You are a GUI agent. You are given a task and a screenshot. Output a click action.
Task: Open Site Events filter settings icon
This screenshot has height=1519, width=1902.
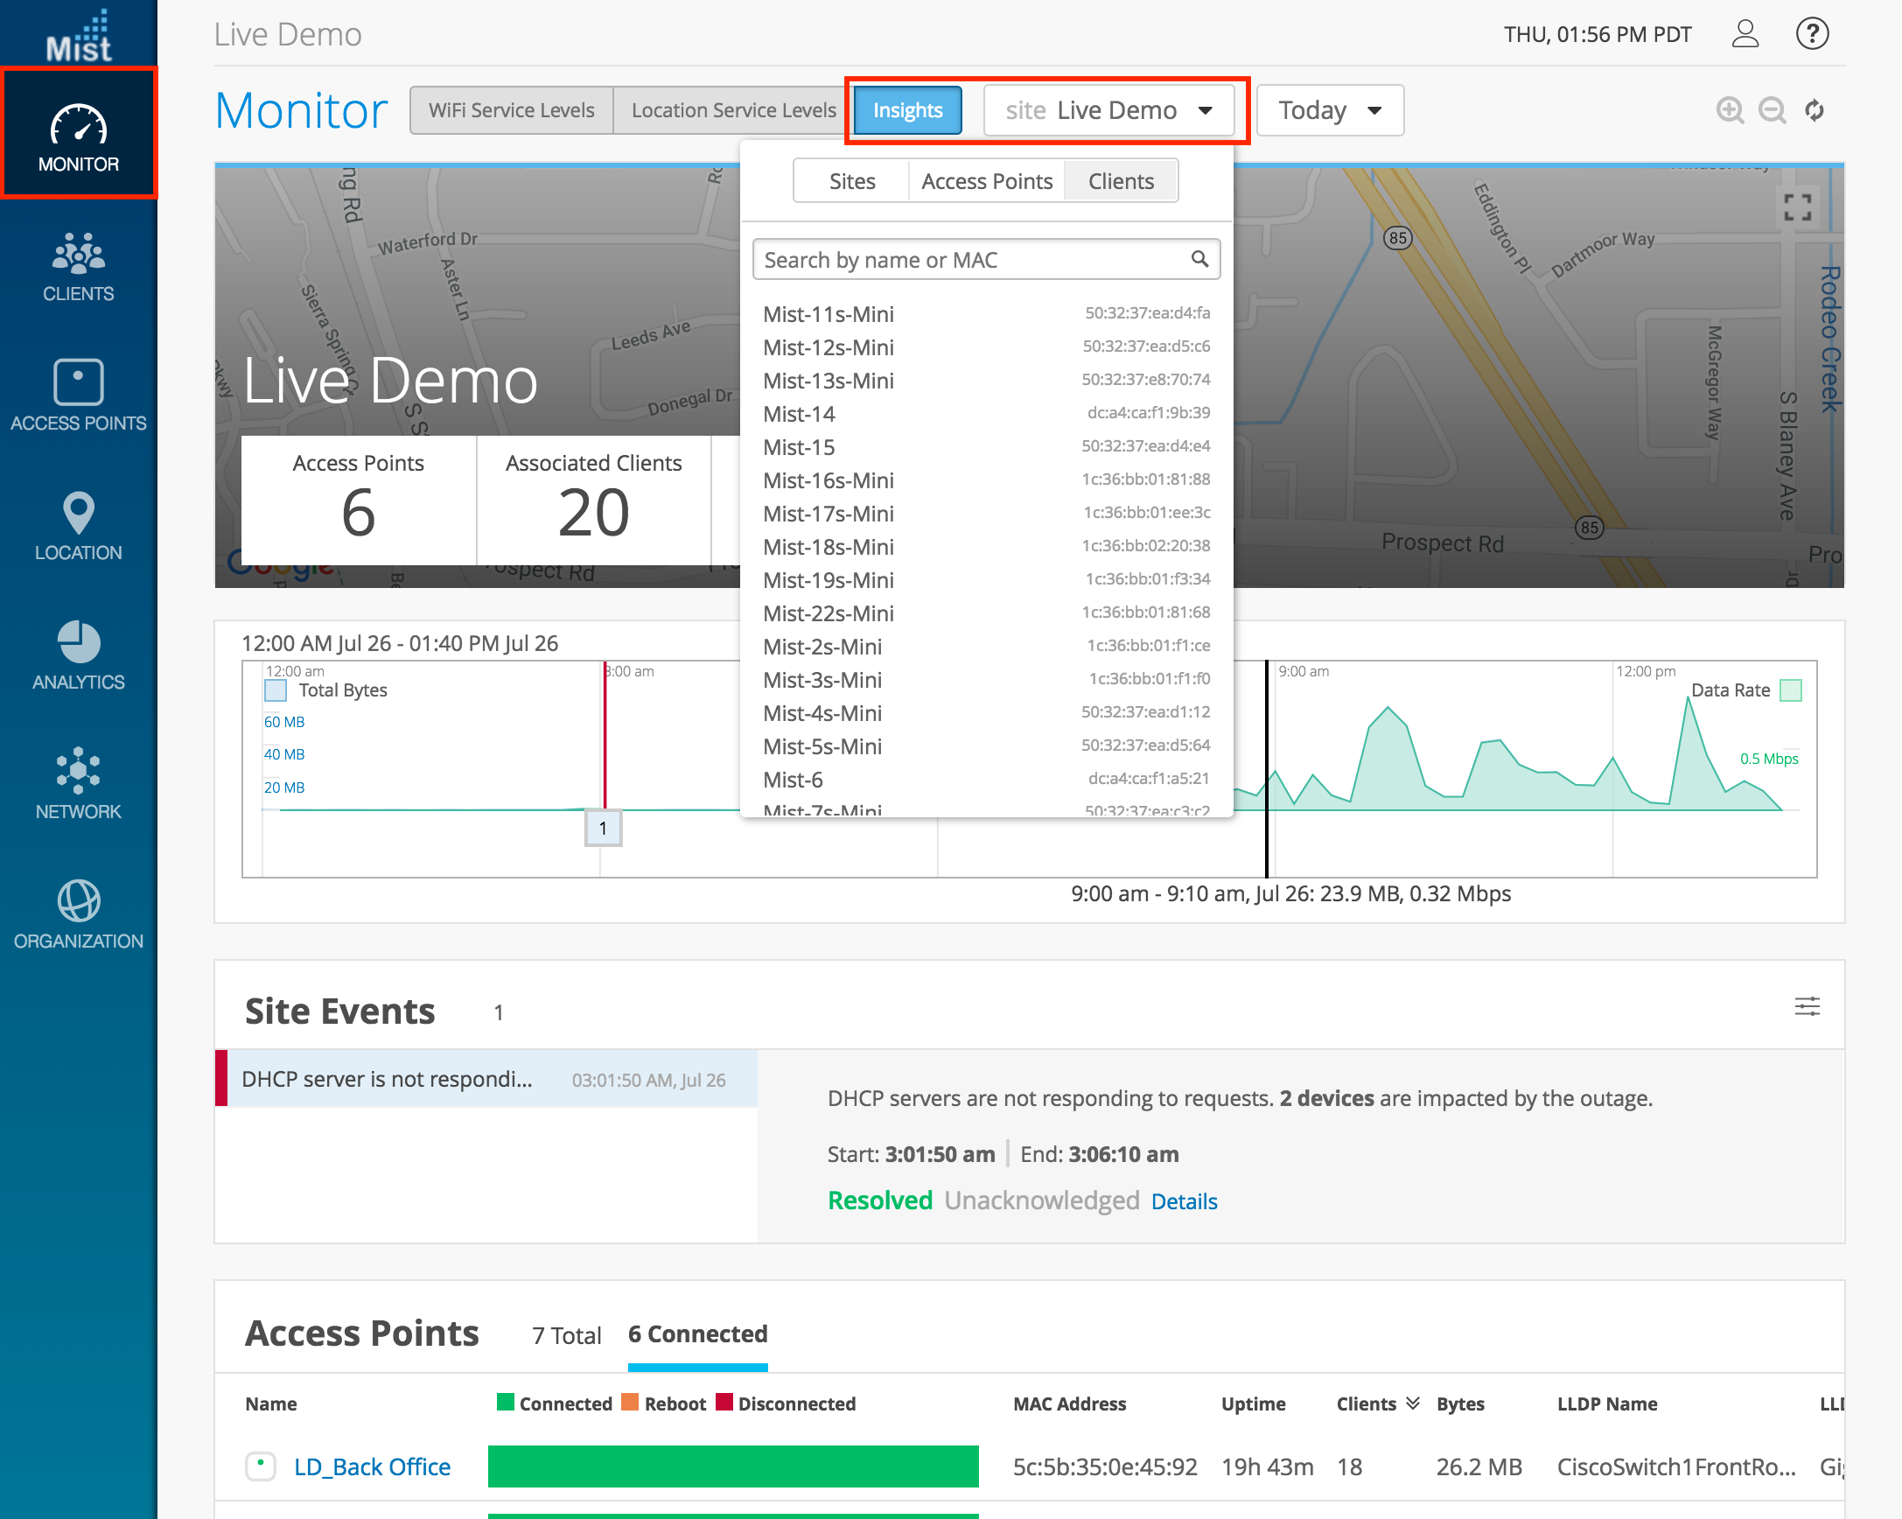(x=1807, y=1006)
